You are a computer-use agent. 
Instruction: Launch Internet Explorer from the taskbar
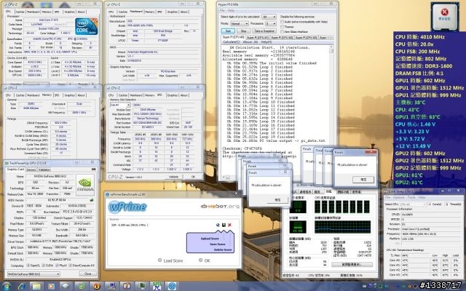pyautogui.click(x=21, y=286)
